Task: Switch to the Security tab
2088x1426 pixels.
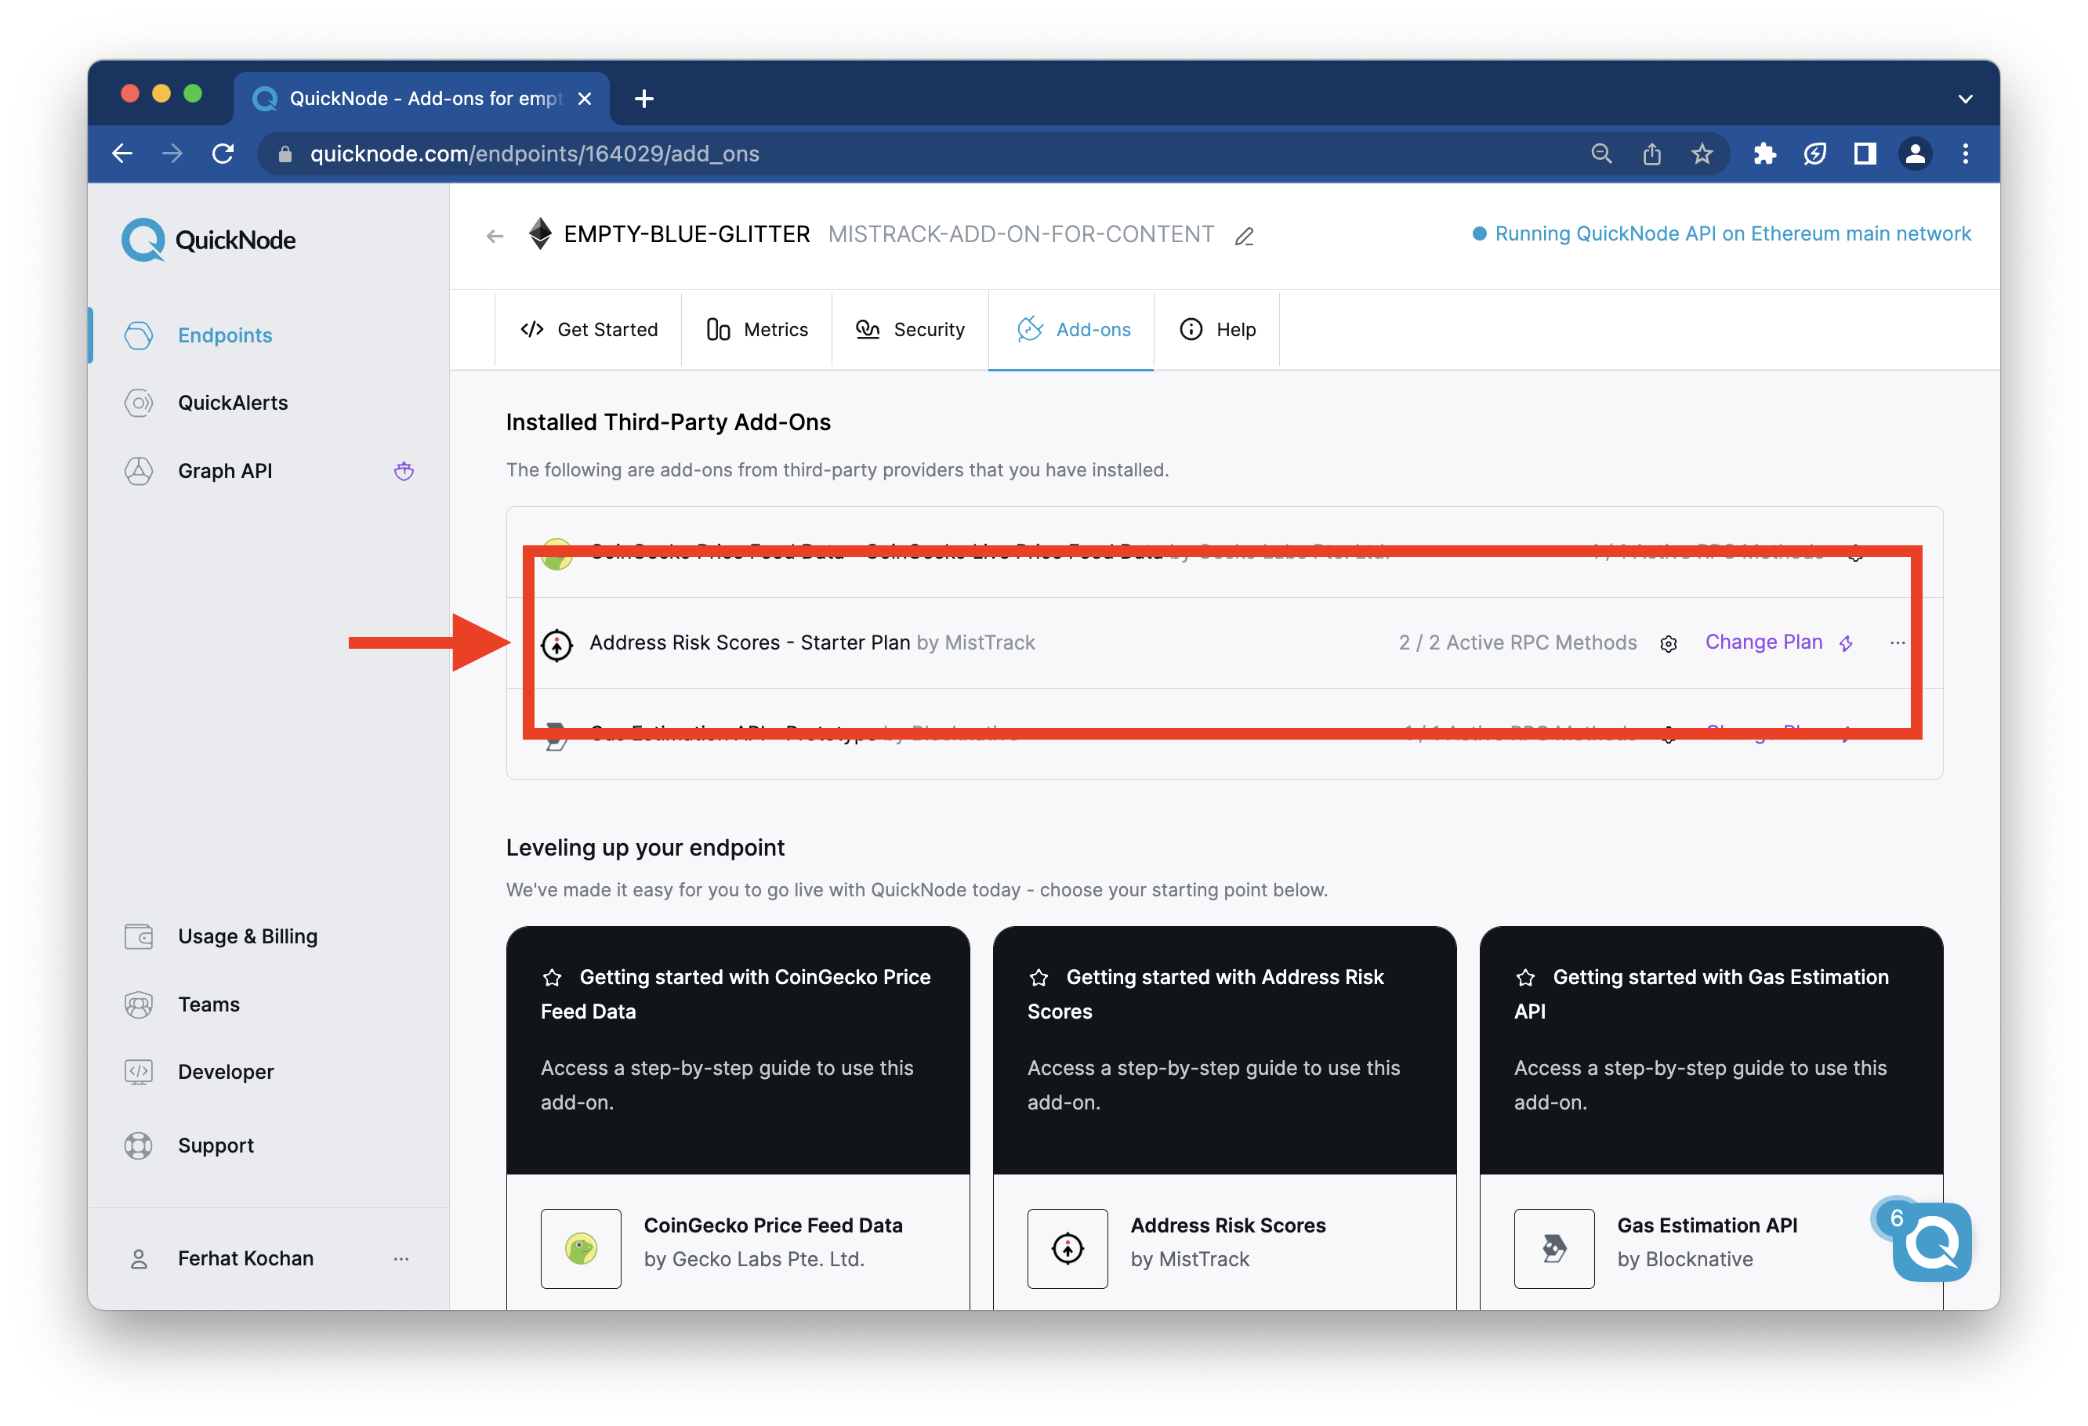Action: tap(910, 330)
